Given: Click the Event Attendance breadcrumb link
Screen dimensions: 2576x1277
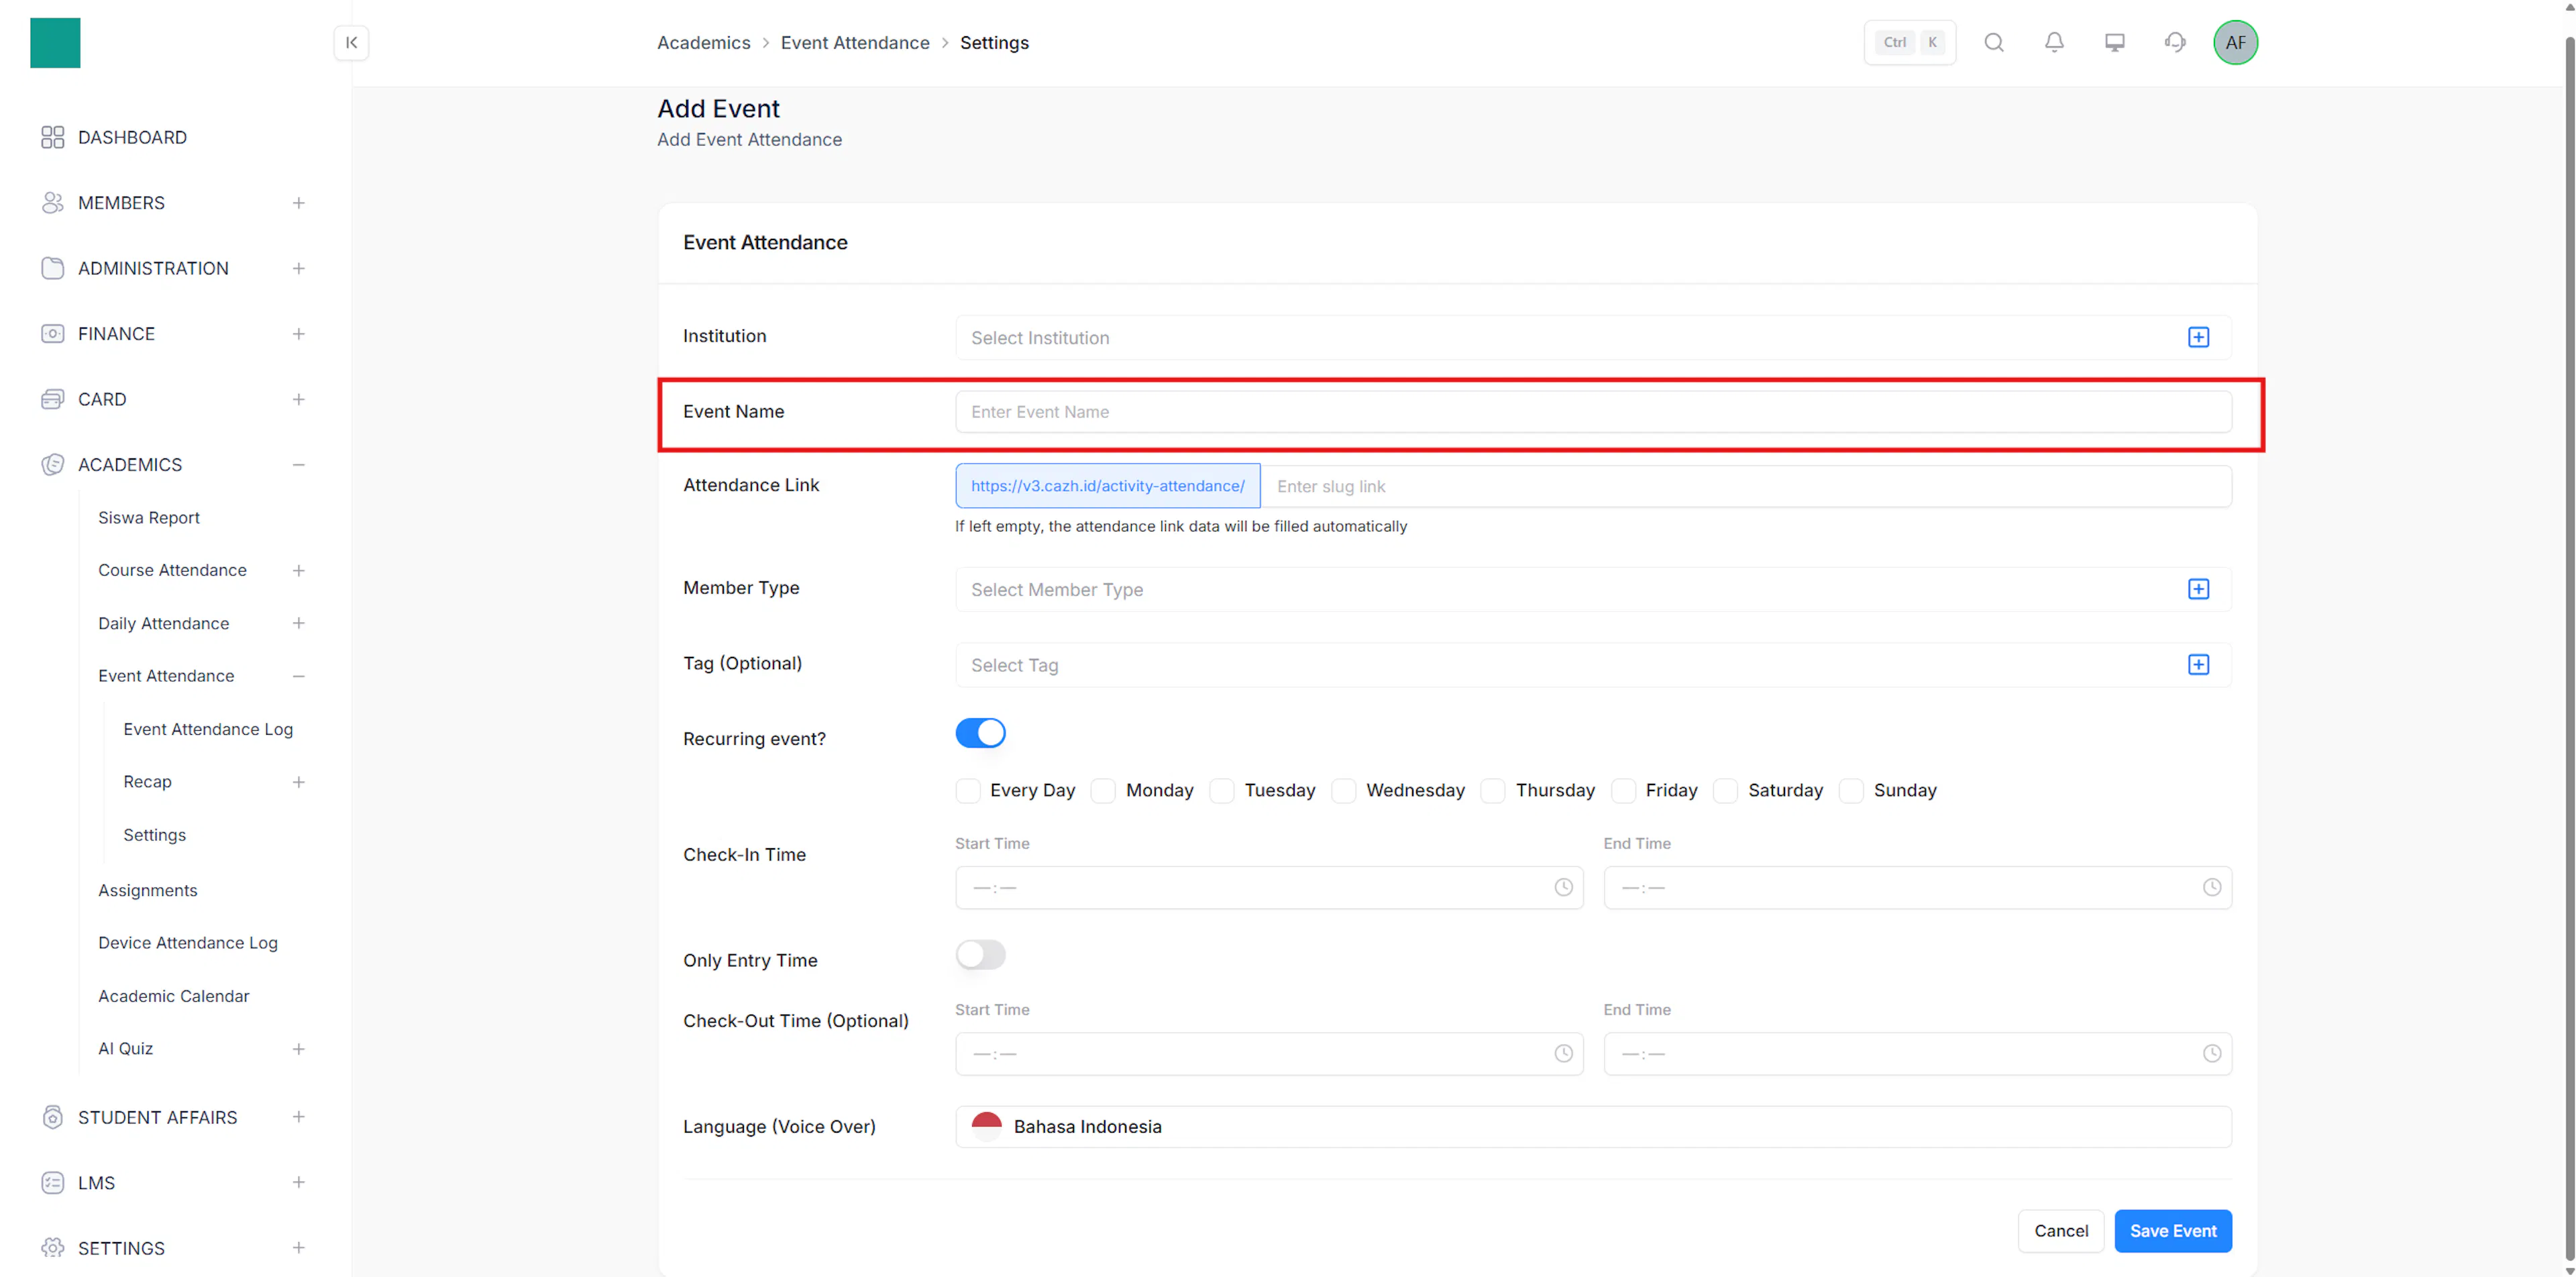Looking at the screenshot, I should (x=855, y=42).
